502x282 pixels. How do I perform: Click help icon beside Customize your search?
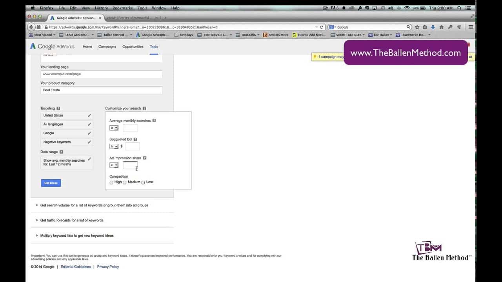(144, 108)
